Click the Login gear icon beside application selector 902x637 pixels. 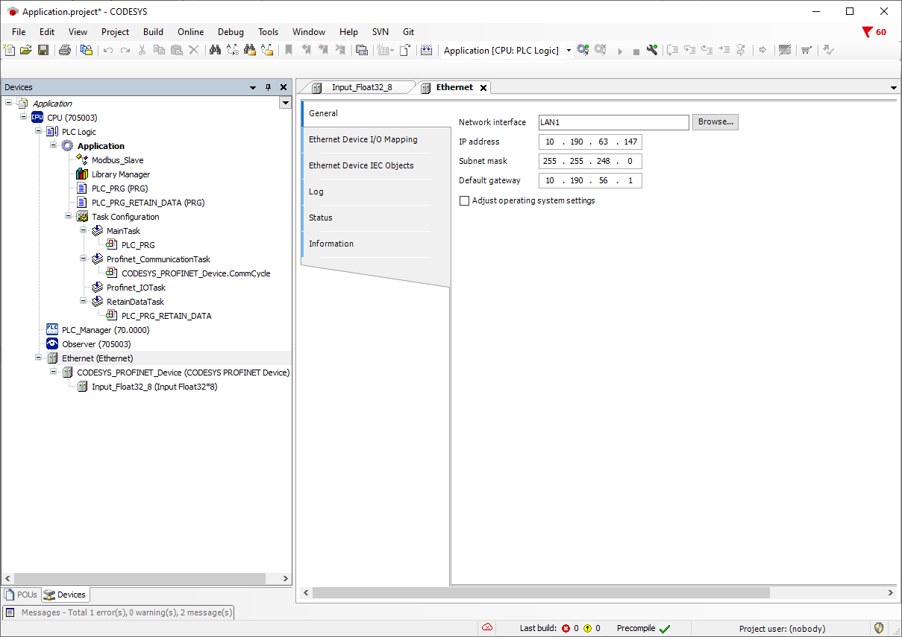583,51
